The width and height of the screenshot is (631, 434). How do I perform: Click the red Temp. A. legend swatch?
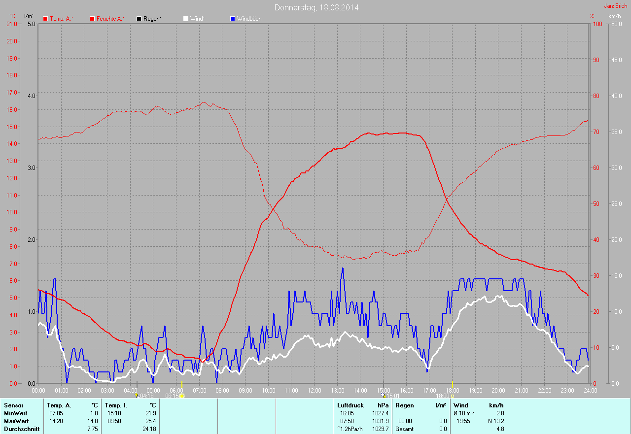click(45, 19)
